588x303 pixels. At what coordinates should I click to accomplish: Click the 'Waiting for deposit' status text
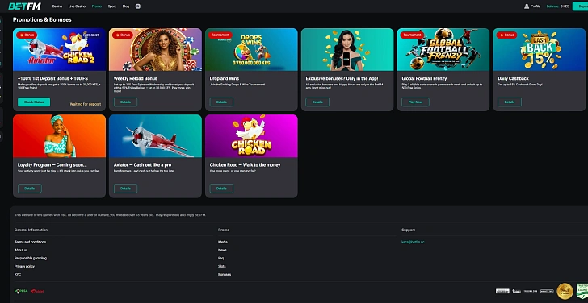(x=86, y=105)
